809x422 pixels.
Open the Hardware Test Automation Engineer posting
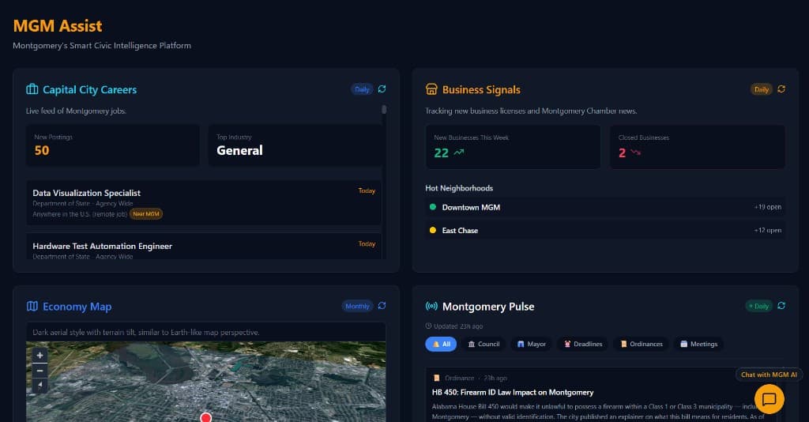click(x=204, y=246)
